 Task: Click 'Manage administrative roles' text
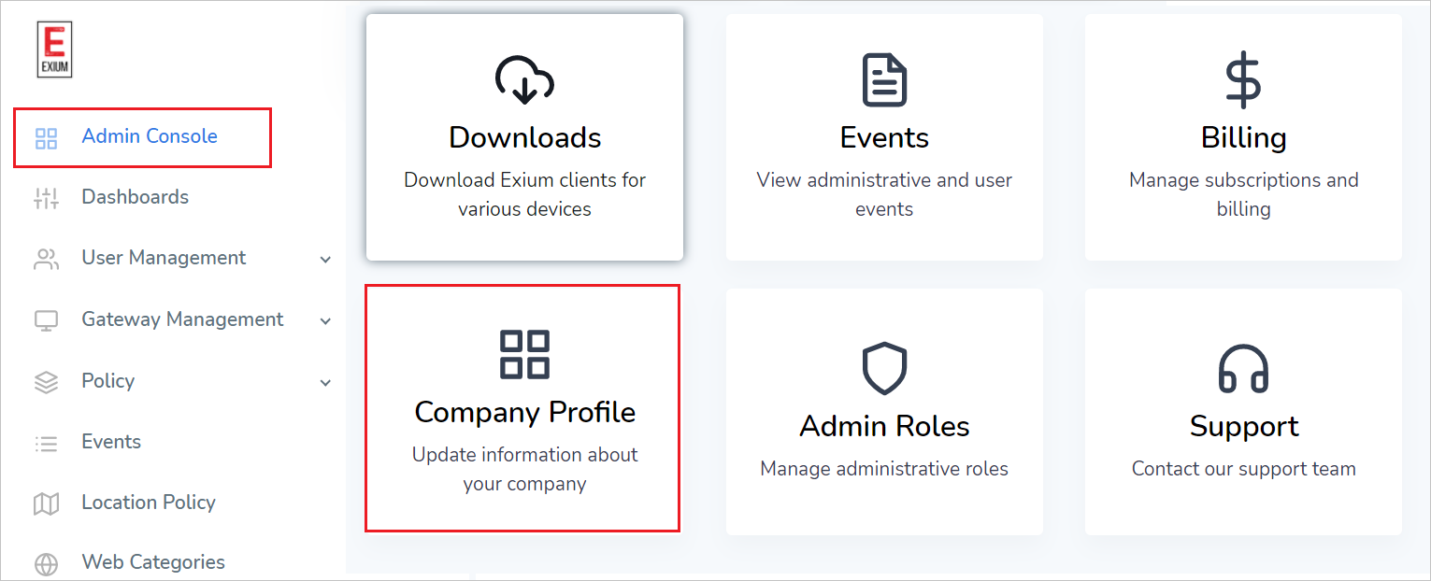[x=884, y=469]
